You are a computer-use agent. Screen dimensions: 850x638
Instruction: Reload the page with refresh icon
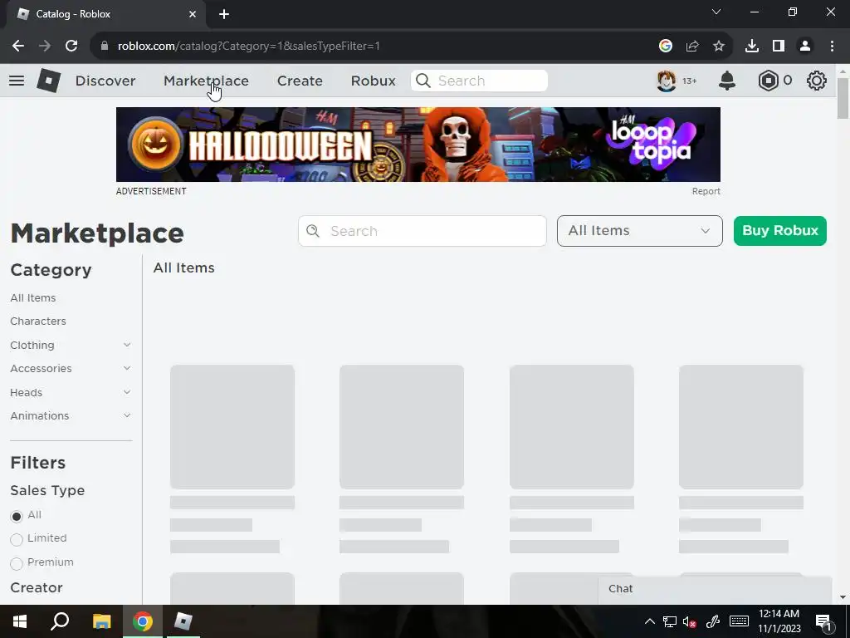click(71, 47)
